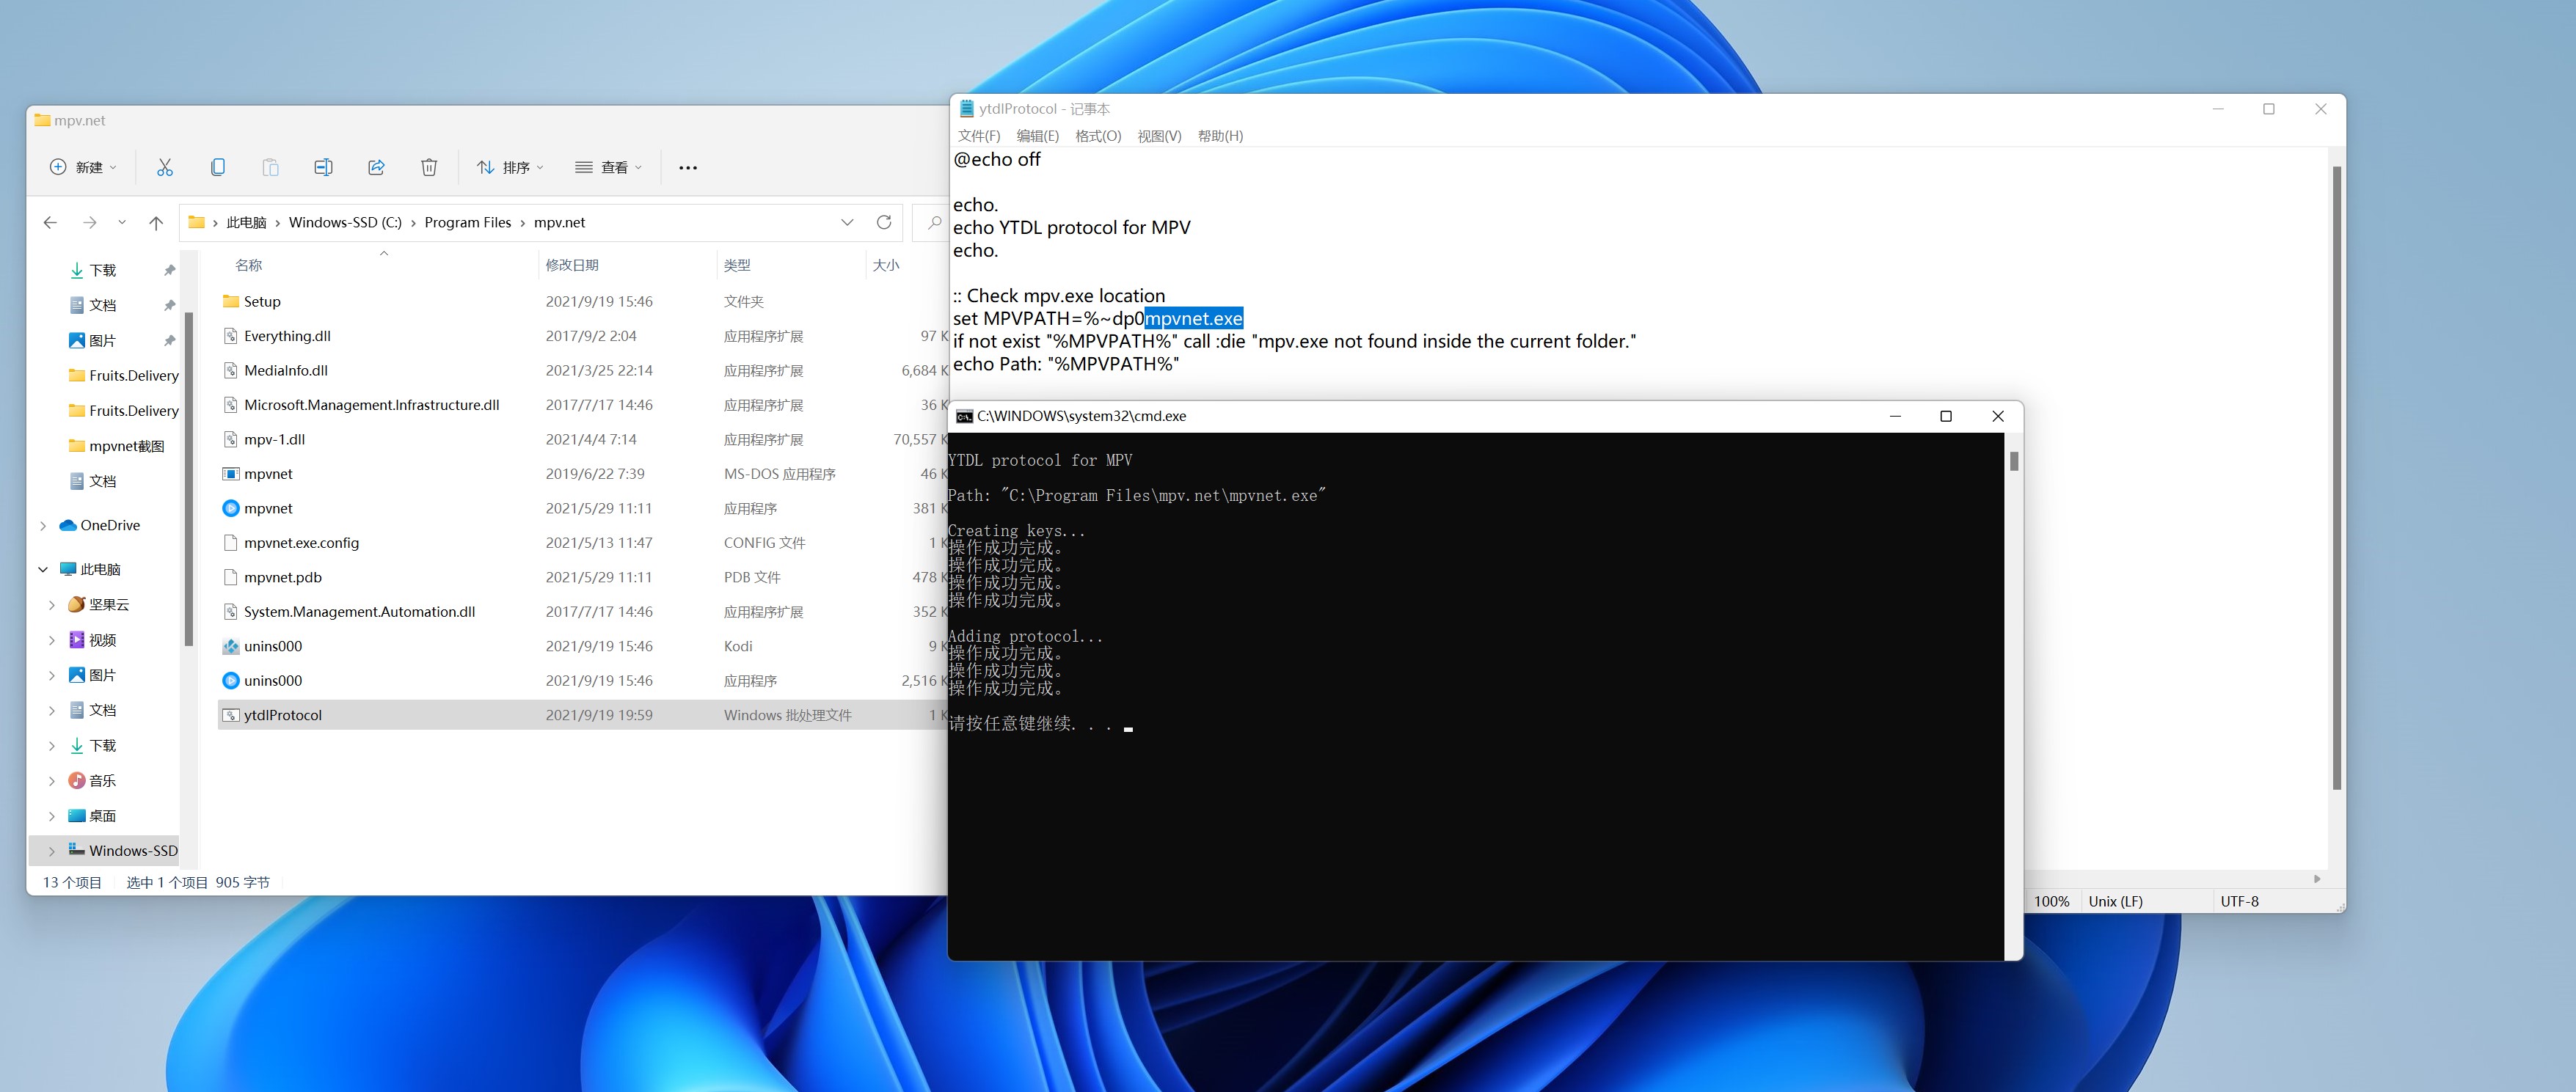2576x1092 pixels.
Task: Select the mpvnet.exe.config file
Action: [x=301, y=543]
